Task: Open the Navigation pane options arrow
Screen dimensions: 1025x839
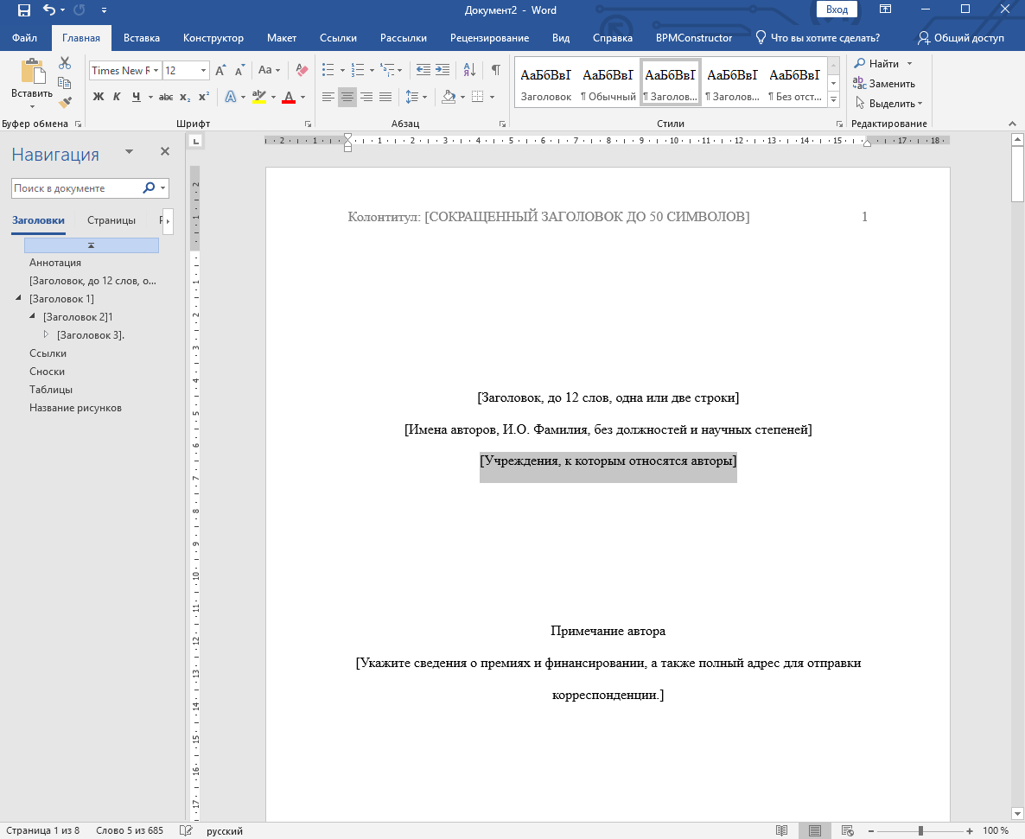Action: point(130,151)
